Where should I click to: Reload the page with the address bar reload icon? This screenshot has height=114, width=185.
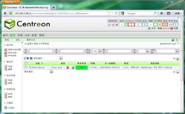coord(116,13)
